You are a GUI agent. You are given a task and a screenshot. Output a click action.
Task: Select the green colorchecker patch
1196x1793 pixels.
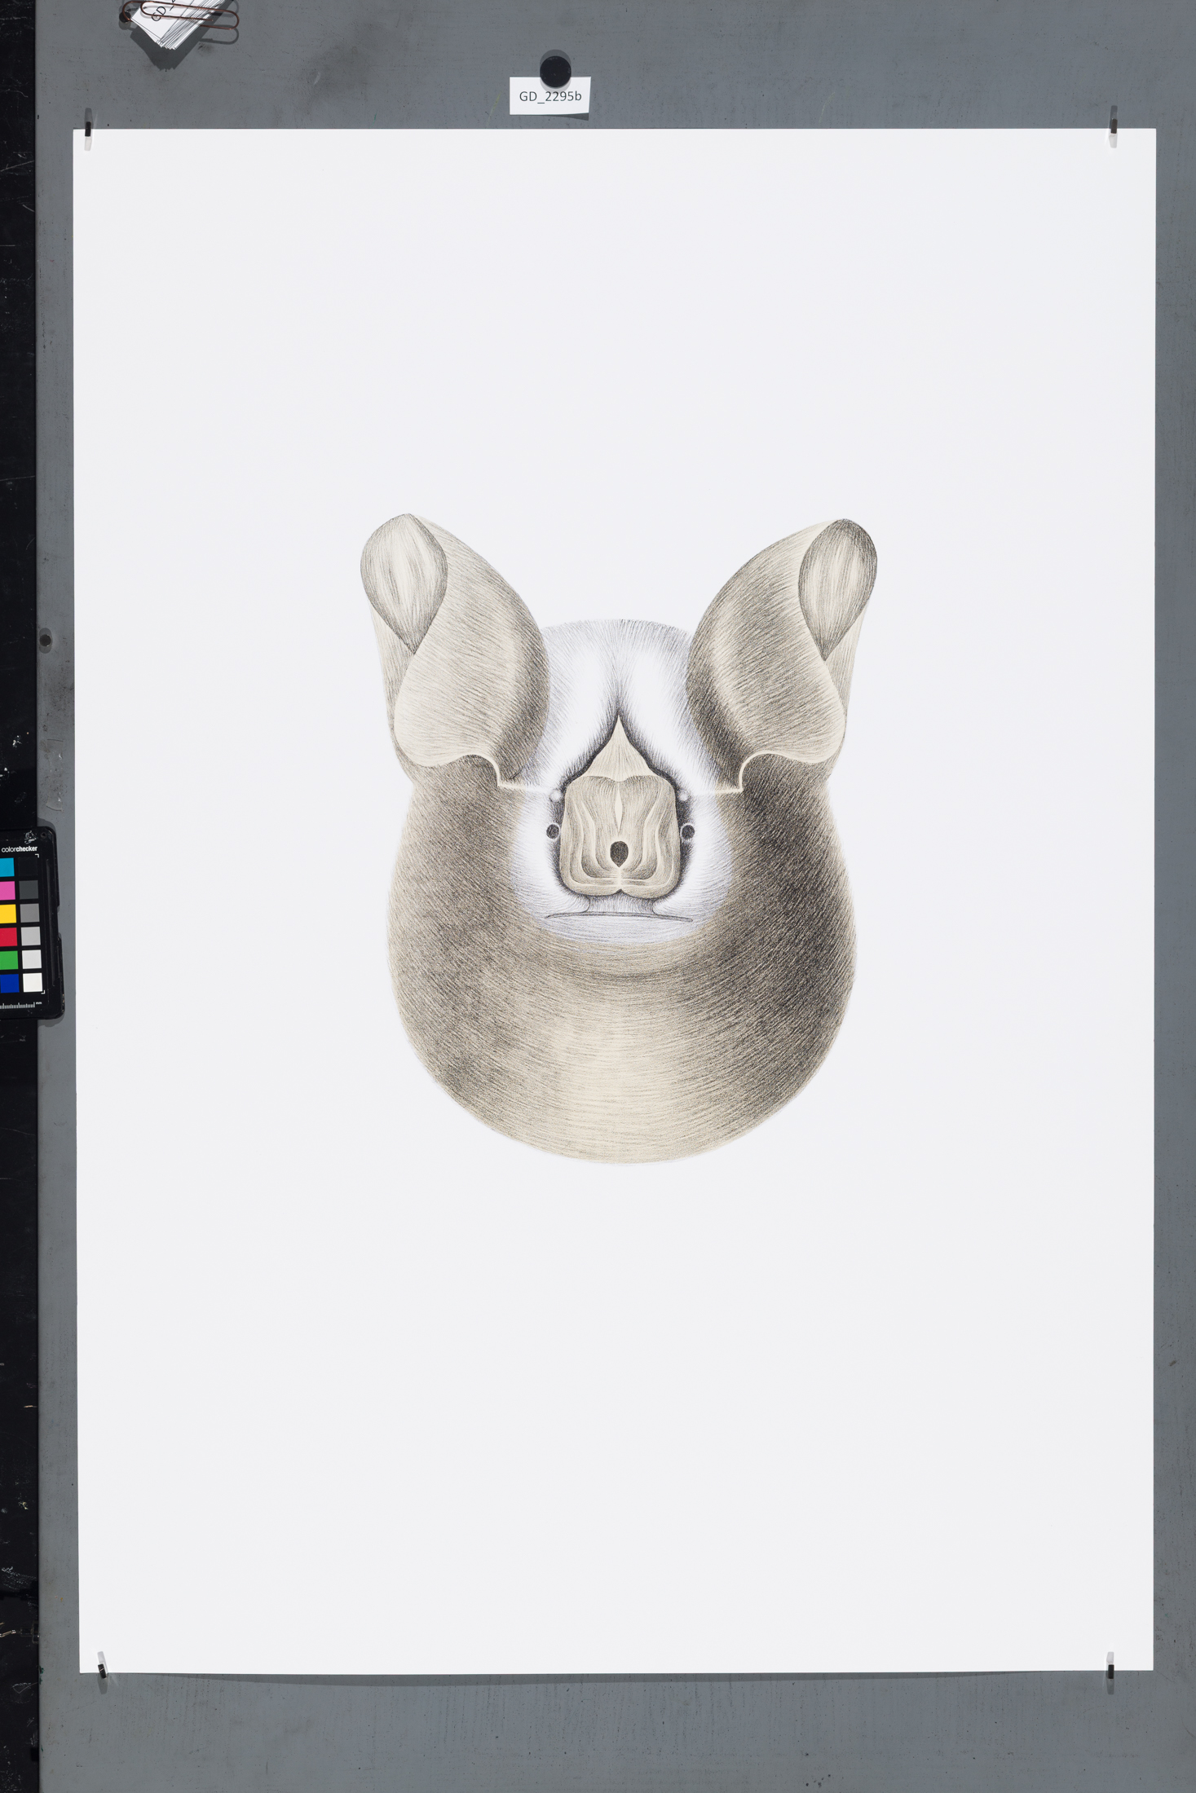coord(7,961)
